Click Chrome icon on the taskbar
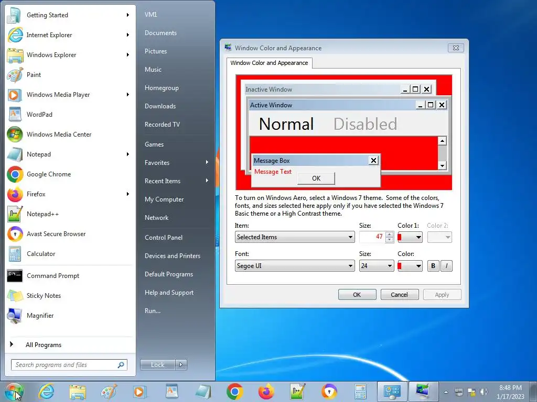This screenshot has height=402, width=537. [234, 392]
